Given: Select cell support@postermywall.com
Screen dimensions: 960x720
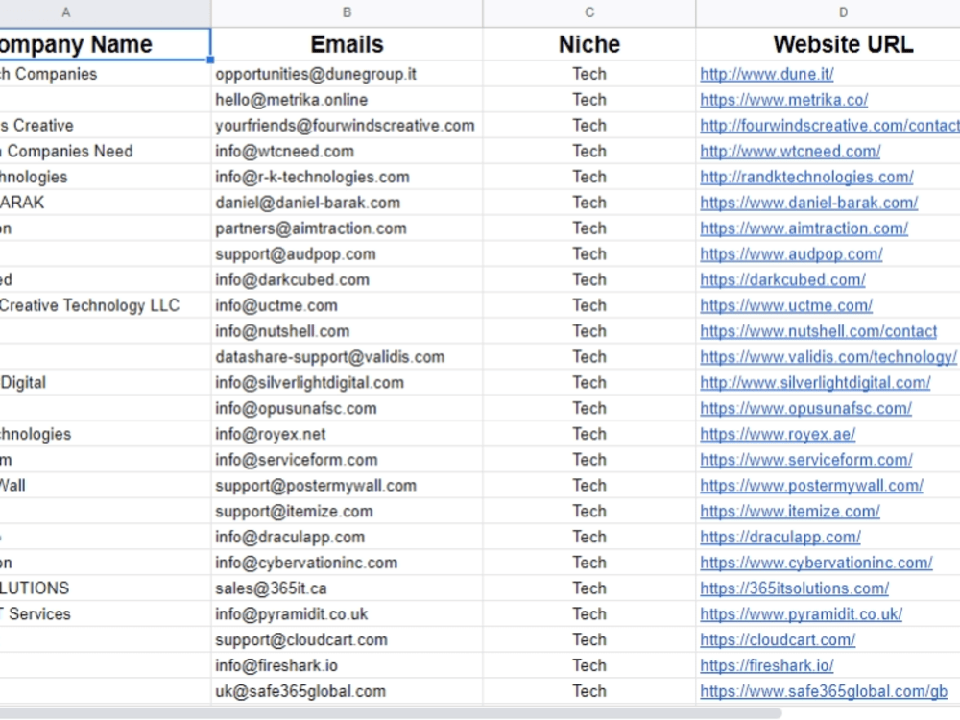Looking at the screenshot, I should [x=347, y=486].
